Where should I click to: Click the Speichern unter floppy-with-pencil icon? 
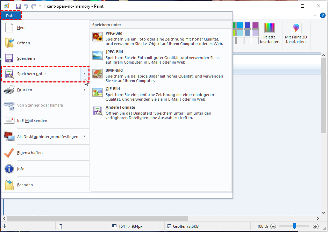pyautogui.click(x=9, y=74)
